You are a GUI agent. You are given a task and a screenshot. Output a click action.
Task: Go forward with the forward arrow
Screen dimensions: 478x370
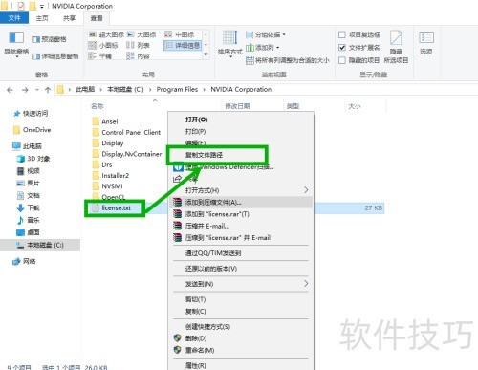pyautogui.click(x=25, y=90)
